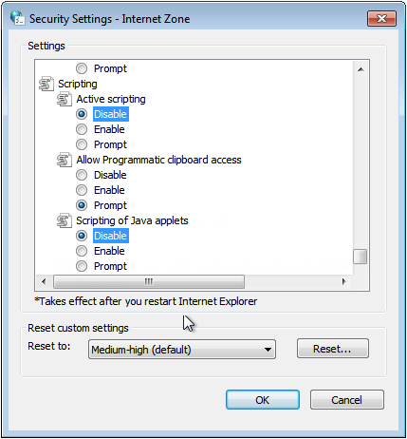Confirm settings with the OK button
The width and height of the screenshot is (407, 439).
pos(263,400)
